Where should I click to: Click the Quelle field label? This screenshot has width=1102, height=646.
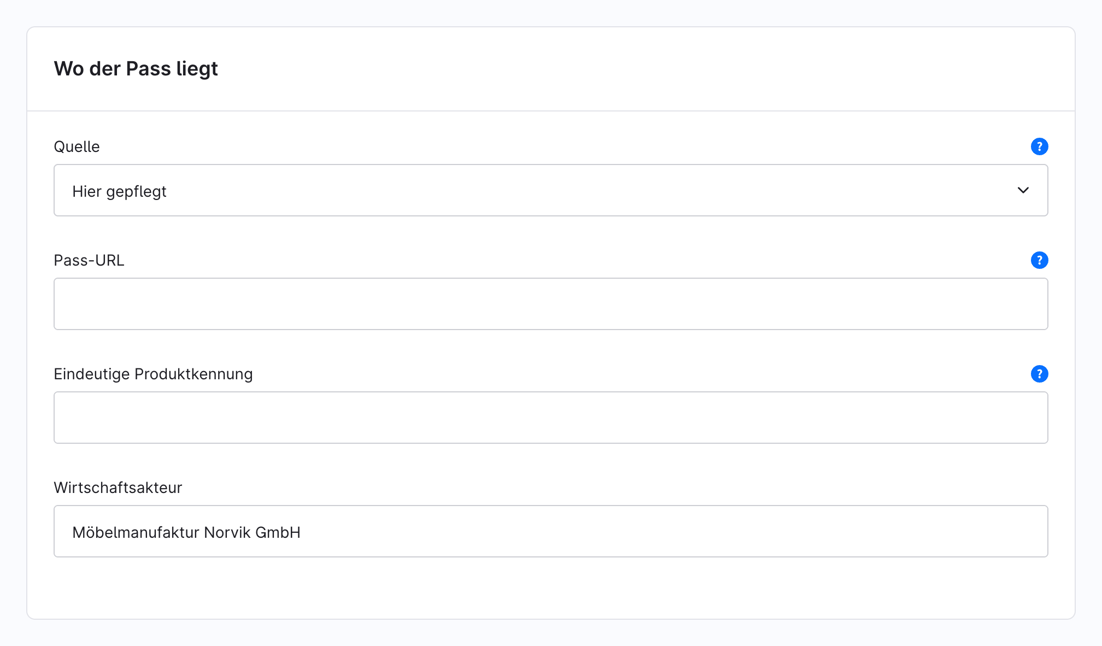coord(77,146)
